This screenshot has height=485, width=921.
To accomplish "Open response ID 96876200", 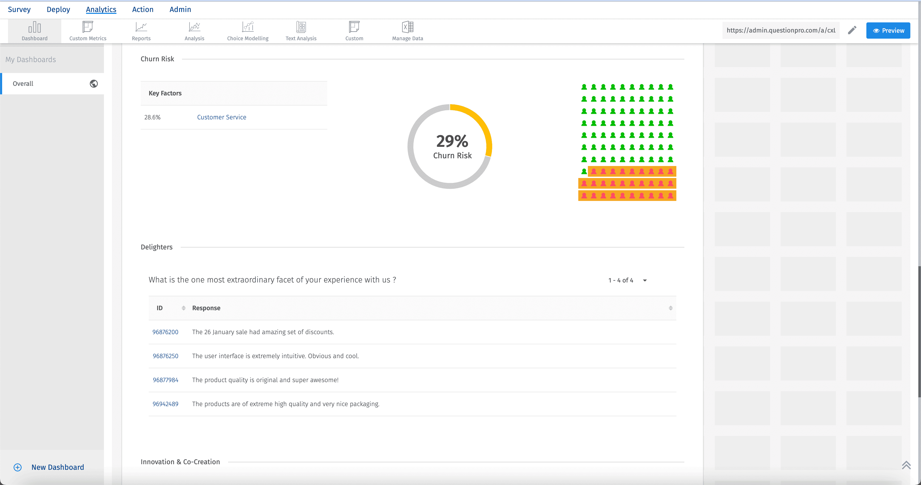I will pos(165,332).
